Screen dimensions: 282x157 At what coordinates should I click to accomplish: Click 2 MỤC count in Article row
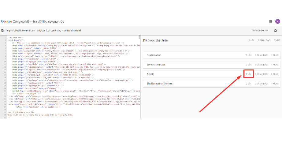tap(274, 74)
